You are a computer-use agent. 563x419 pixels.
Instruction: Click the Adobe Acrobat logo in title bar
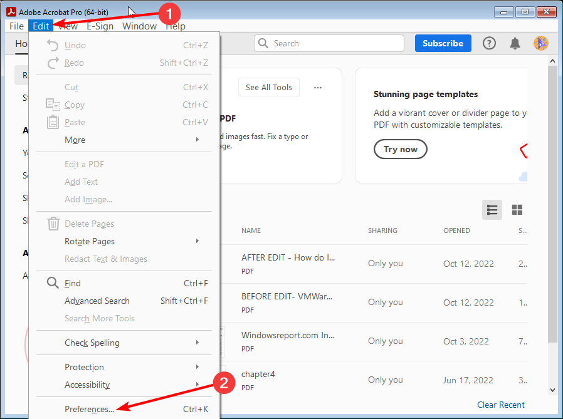(x=11, y=12)
